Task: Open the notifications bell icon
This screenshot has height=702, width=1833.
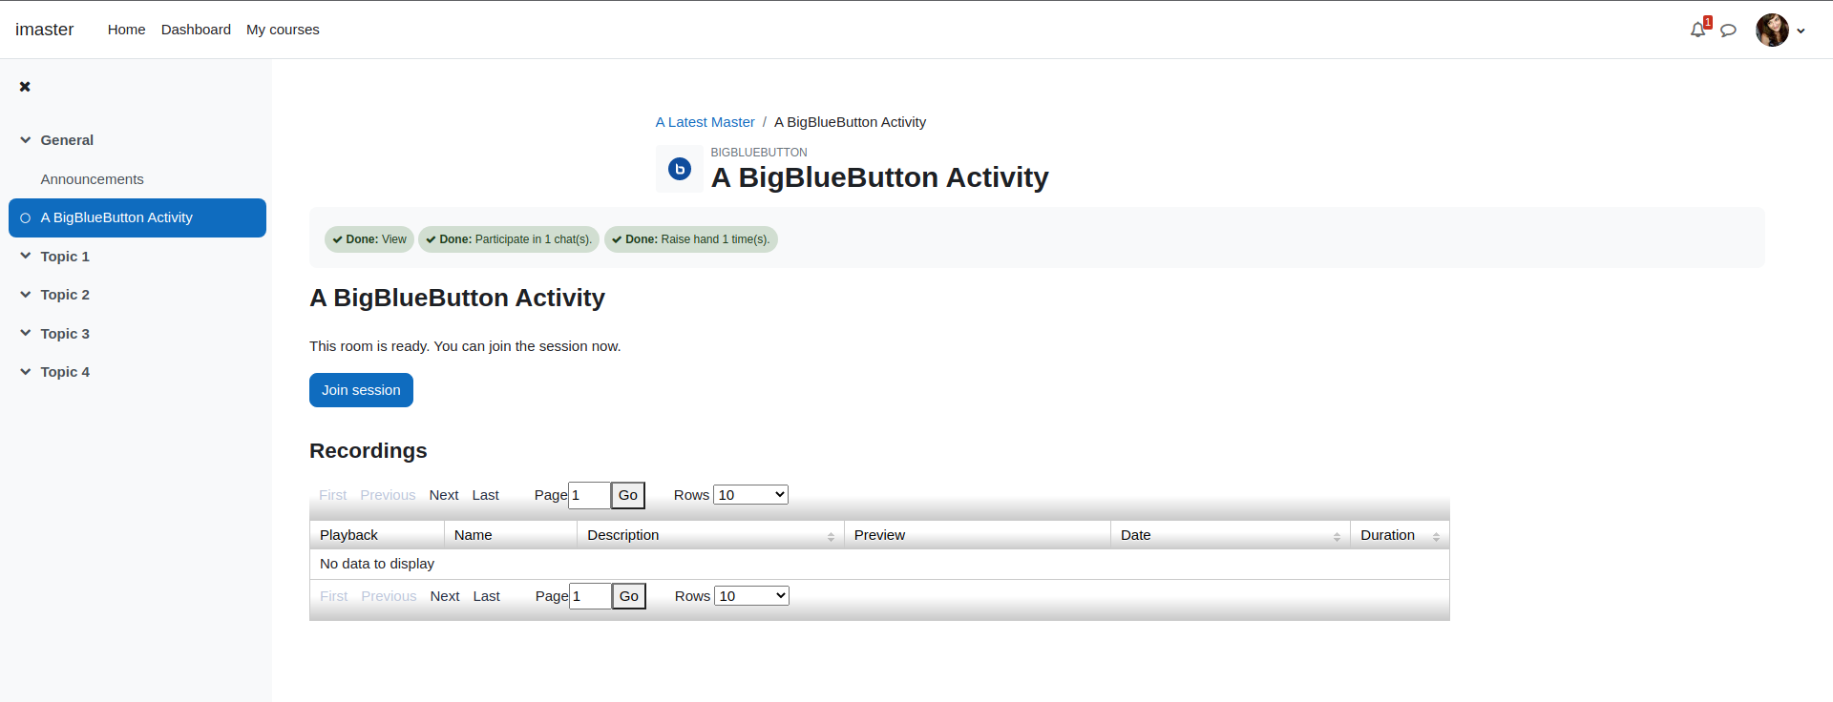Action: point(1697,30)
